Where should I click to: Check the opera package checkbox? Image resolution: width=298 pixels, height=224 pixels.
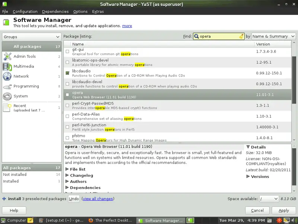(x=67, y=95)
